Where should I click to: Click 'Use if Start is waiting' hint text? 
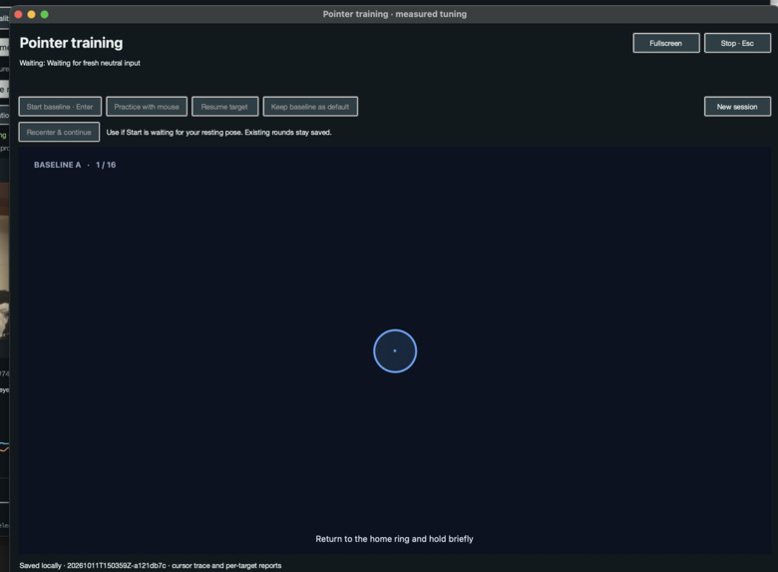[218, 132]
